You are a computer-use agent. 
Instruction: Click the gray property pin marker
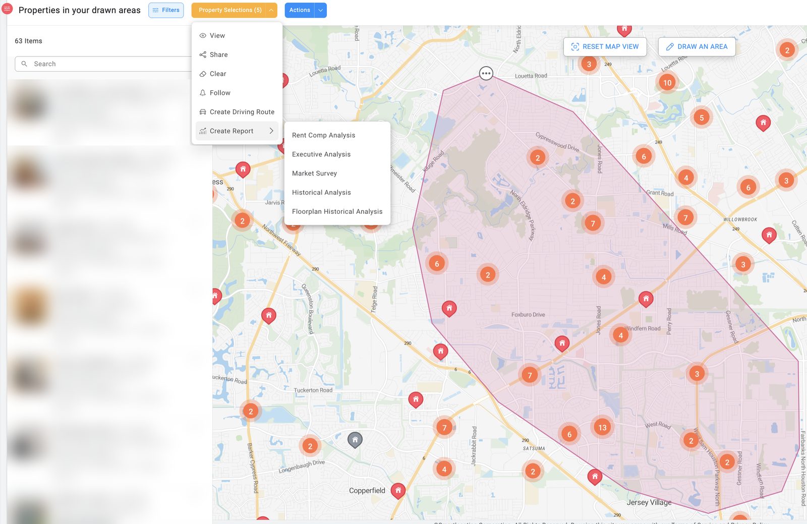(x=355, y=440)
